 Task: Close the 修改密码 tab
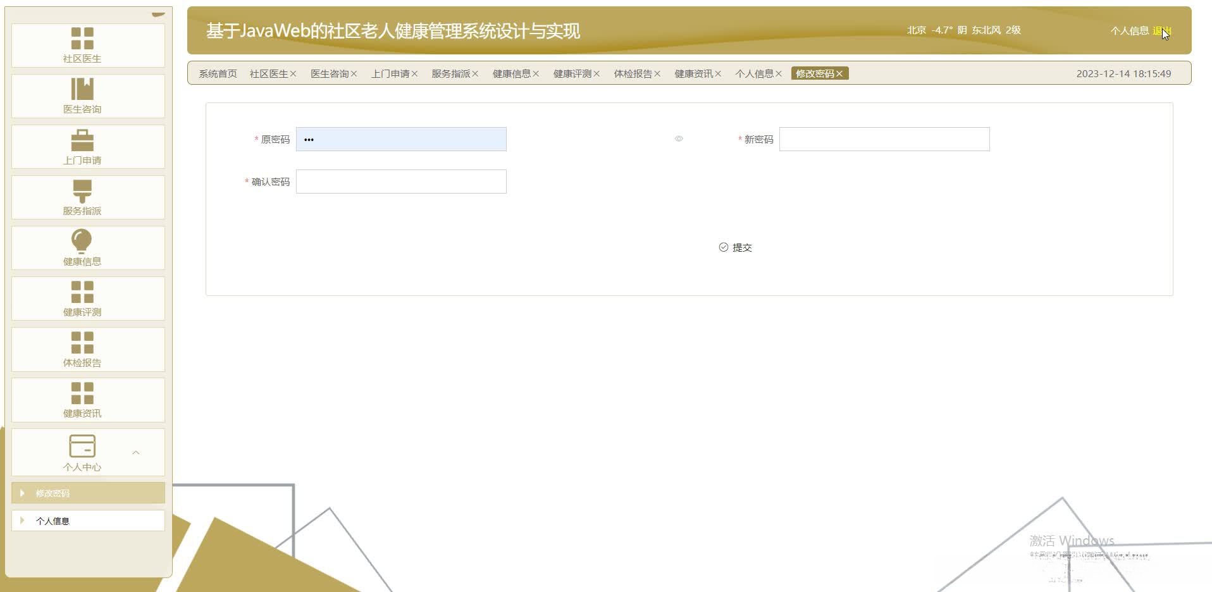point(839,73)
